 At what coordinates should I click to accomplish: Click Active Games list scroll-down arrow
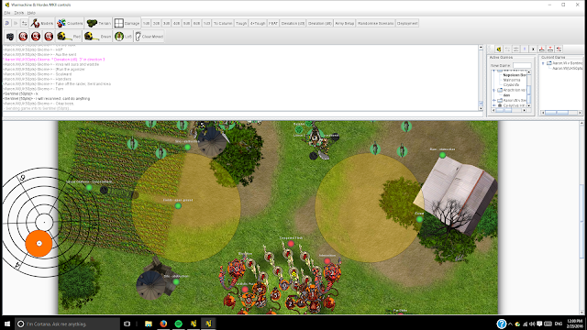tap(528, 105)
